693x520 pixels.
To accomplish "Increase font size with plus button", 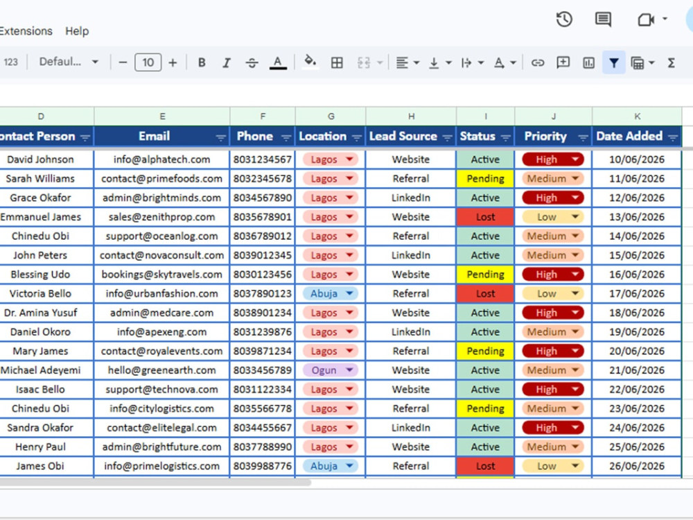I will pyautogui.click(x=173, y=63).
